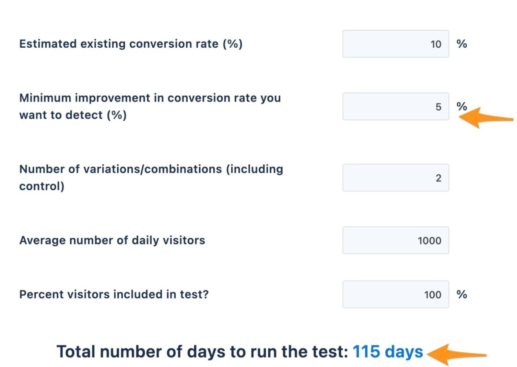Click the blue '115 days' result
The height and width of the screenshot is (367, 517).
(387, 352)
